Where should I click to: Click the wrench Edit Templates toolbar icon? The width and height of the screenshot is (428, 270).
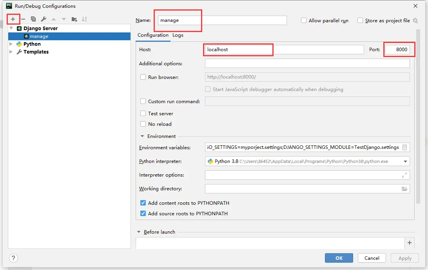(x=44, y=19)
